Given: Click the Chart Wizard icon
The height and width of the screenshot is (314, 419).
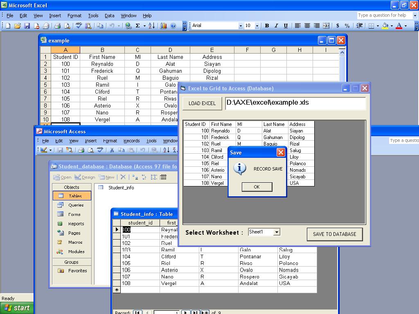Looking at the screenshot, I should coord(164,26).
